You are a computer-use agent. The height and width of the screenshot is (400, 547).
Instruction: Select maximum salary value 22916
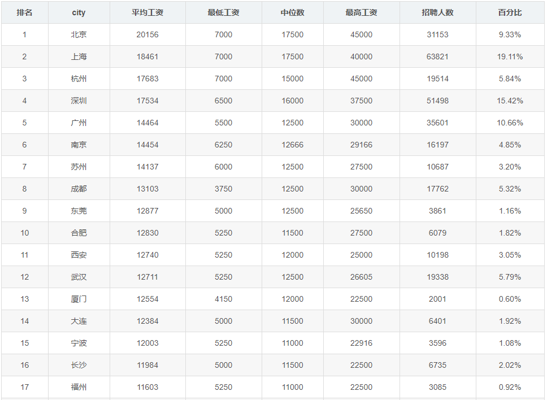point(361,343)
